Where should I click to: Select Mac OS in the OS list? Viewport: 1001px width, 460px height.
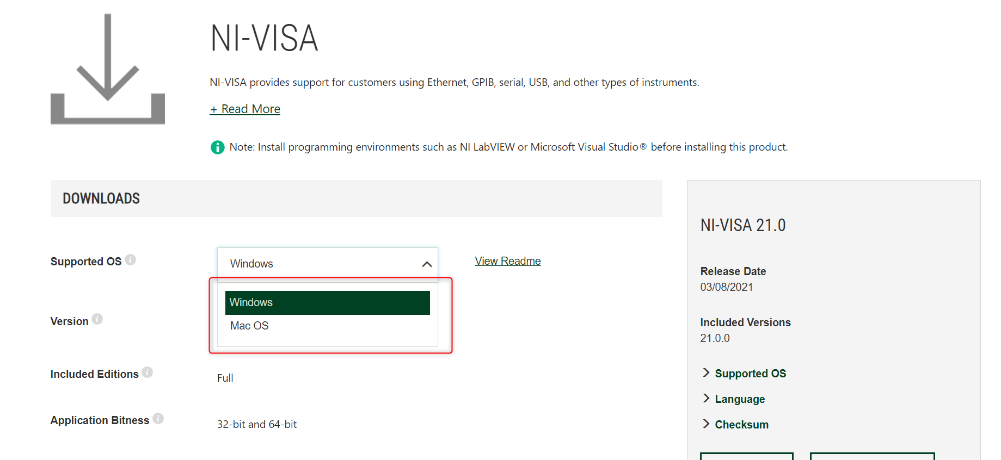[328, 326]
